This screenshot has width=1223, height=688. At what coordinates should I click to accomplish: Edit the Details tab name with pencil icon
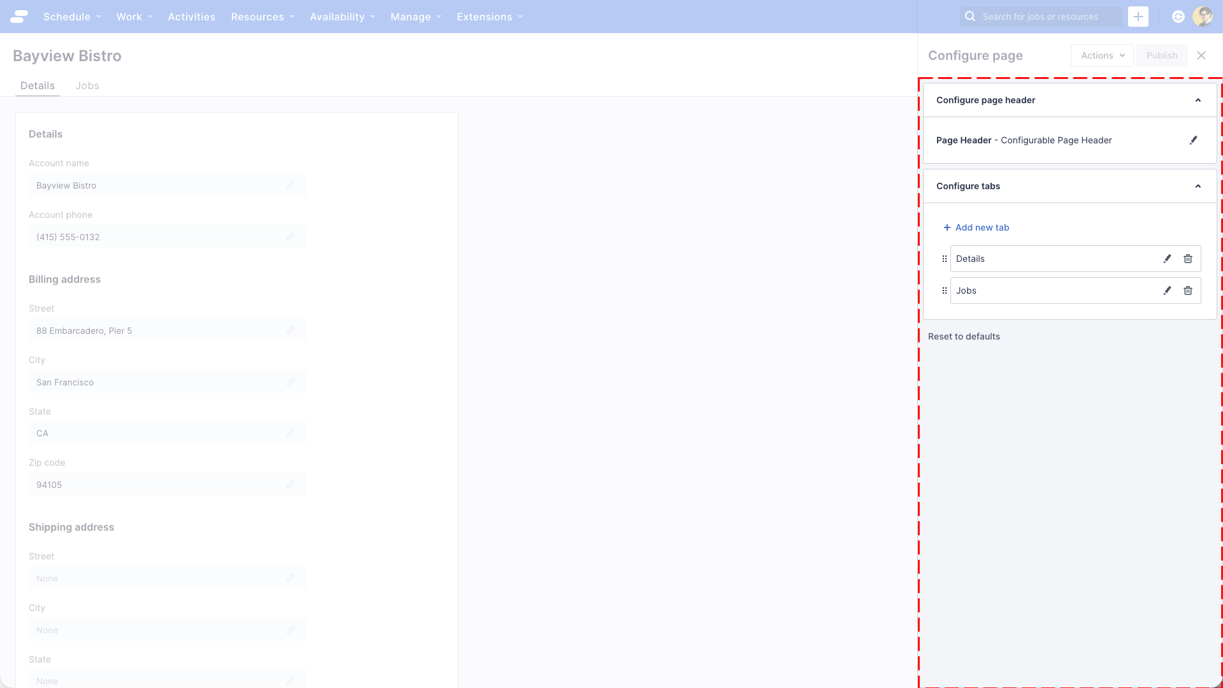pyautogui.click(x=1168, y=259)
